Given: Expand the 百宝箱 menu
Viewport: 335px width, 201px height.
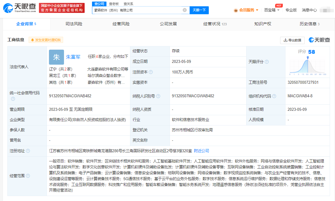Looking at the screenshot, I should click(272, 10).
